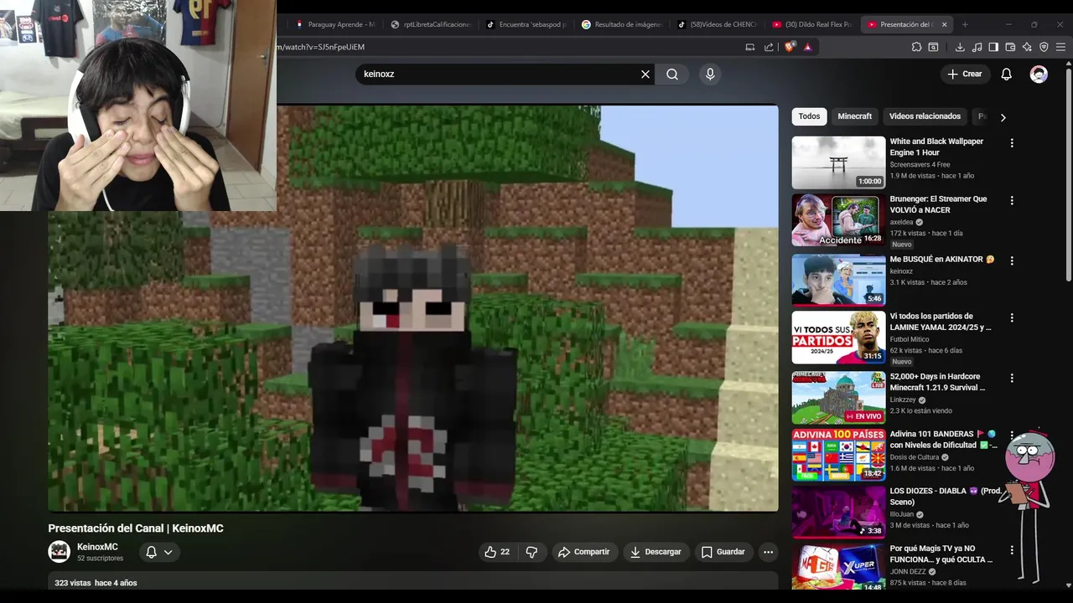1073x603 pixels.
Task: Switch to the Encuentra 'sebaspod' TikTok tab
Action: pos(526,24)
